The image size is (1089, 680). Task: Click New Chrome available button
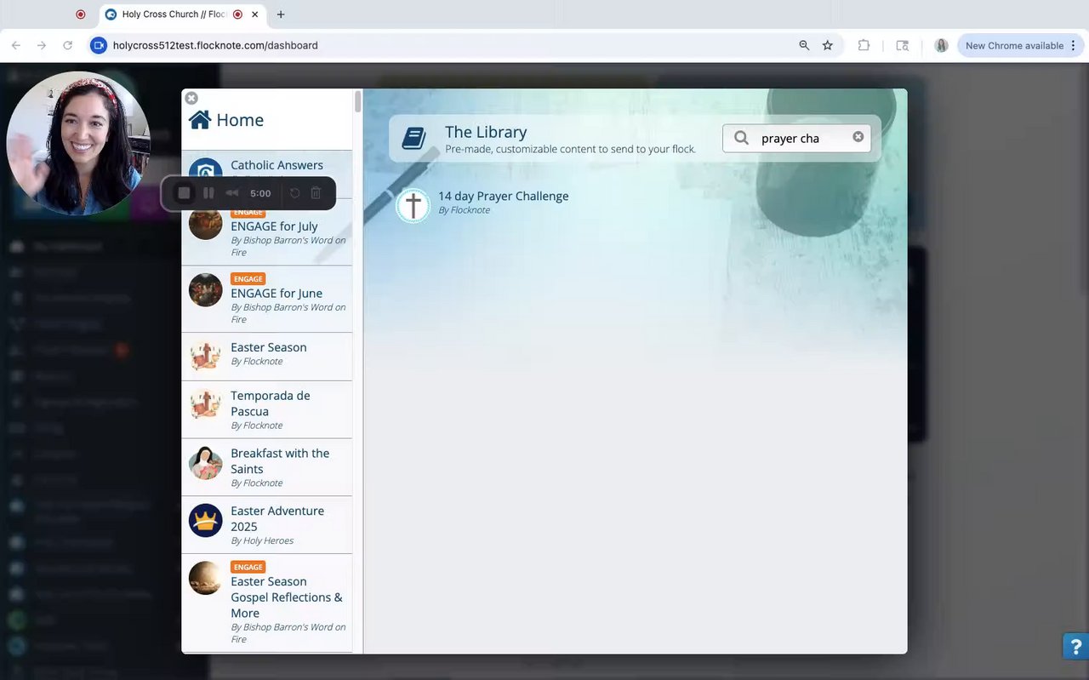(1020, 45)
